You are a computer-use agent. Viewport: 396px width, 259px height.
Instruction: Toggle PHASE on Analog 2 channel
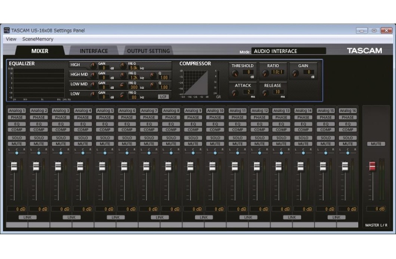coord(39,118)
